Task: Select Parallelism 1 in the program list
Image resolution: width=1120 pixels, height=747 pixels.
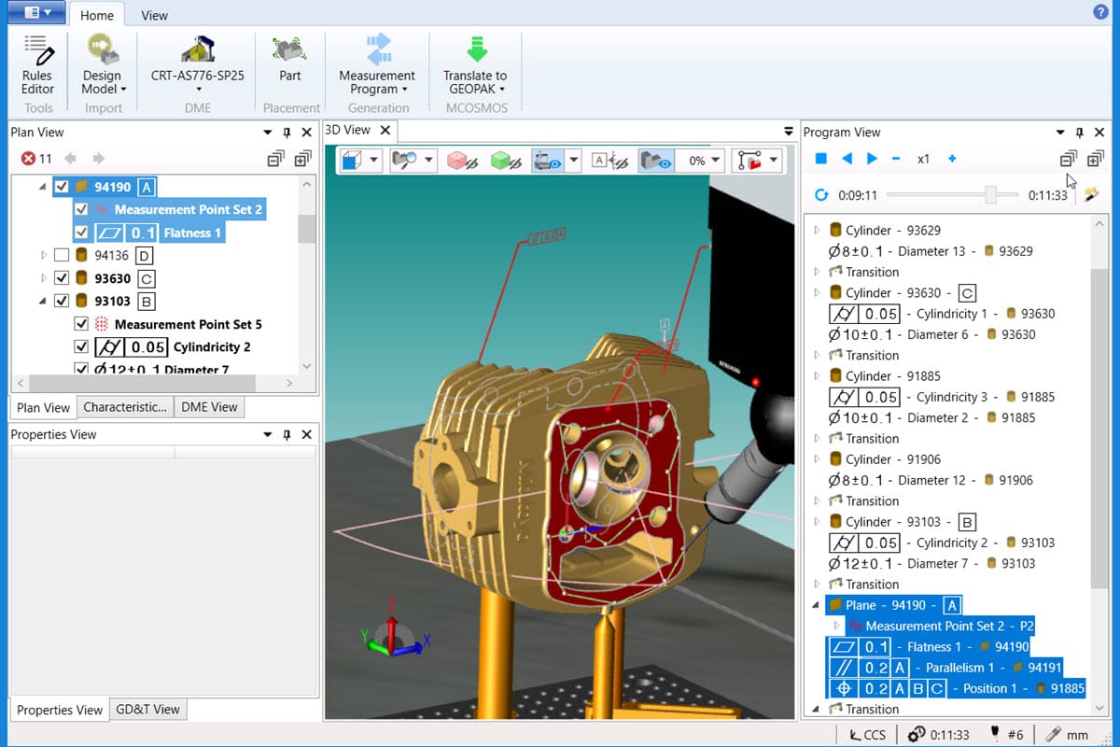Action: pos(959,668)
